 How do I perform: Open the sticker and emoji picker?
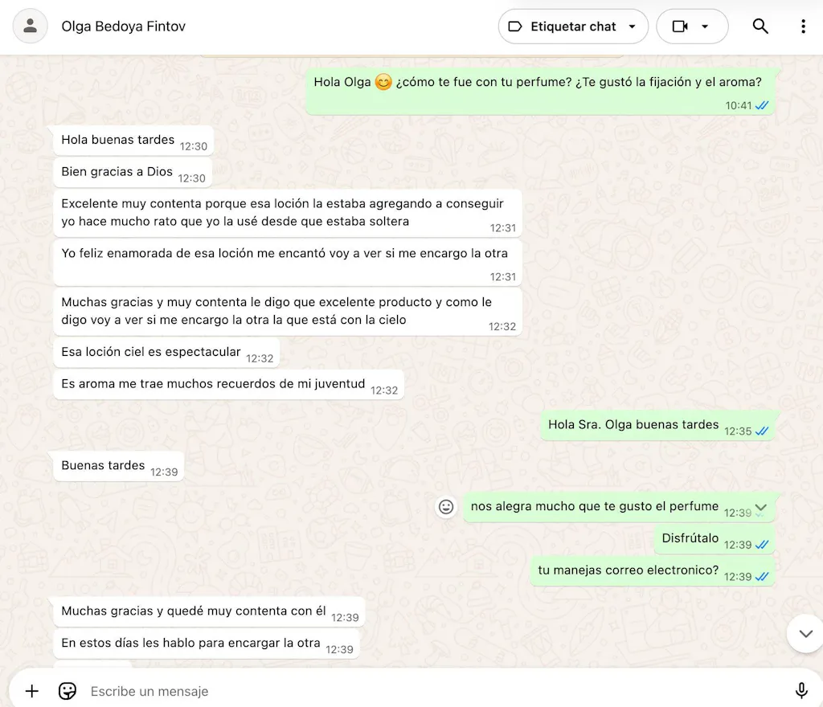pyautogui.click(x=68, y=691)
